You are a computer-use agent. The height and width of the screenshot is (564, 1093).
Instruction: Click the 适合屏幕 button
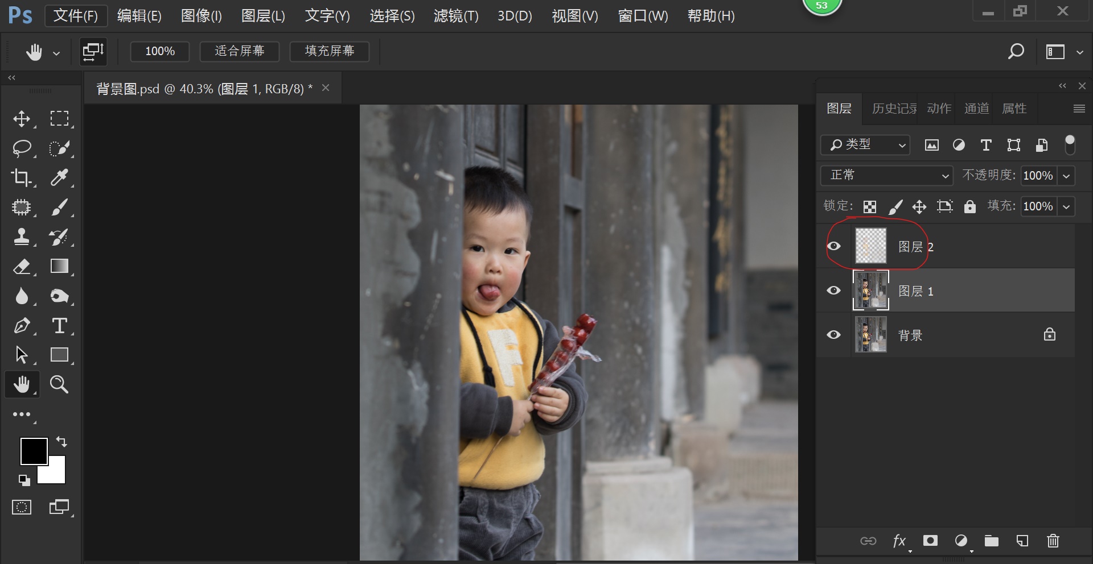(240, 51)
